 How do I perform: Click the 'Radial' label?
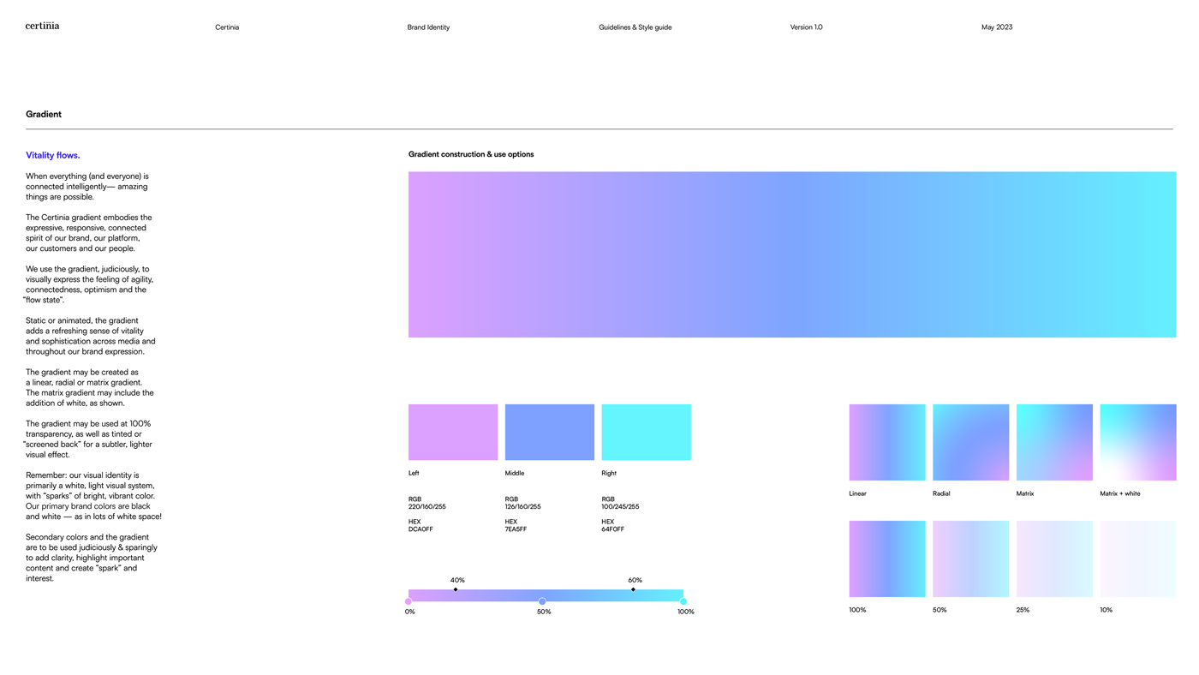tap(941, 493)
